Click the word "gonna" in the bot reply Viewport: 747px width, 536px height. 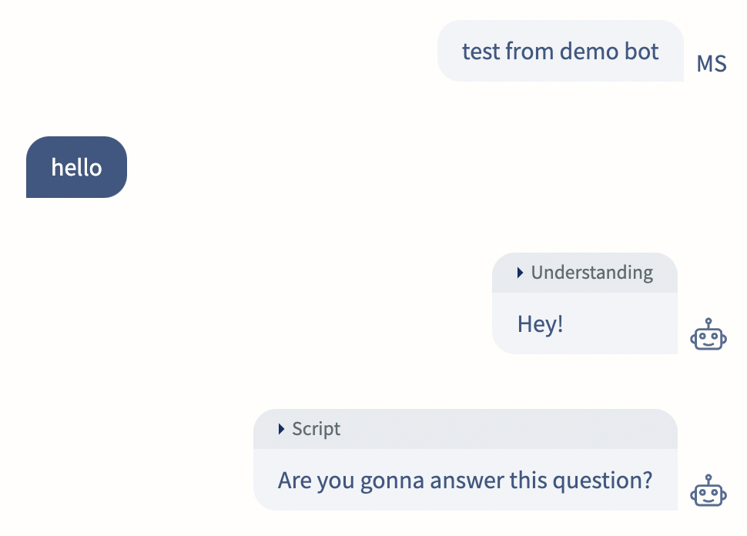coord(392,481)
